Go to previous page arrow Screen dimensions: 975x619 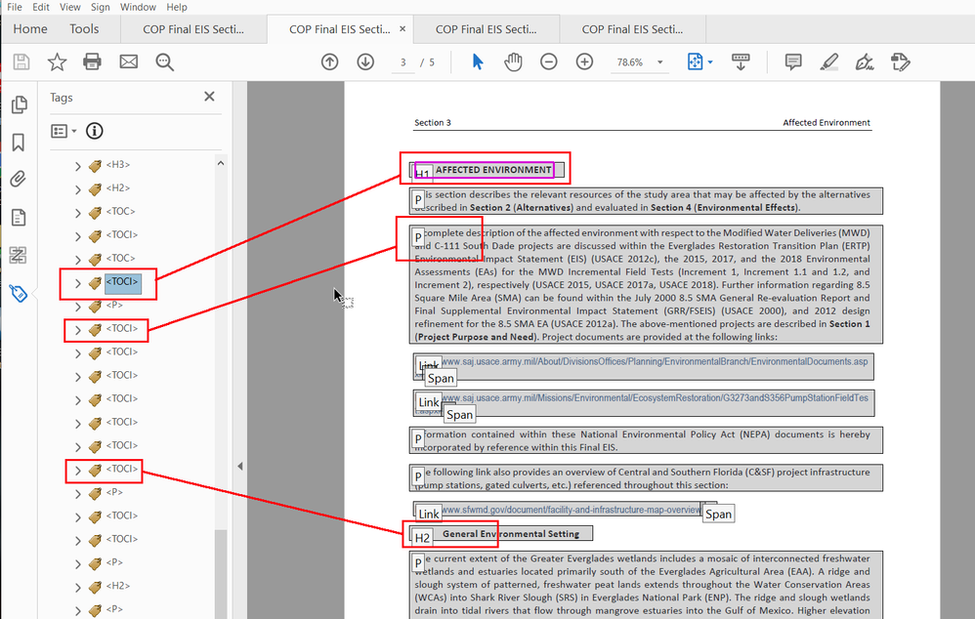[x=329, y=62]
